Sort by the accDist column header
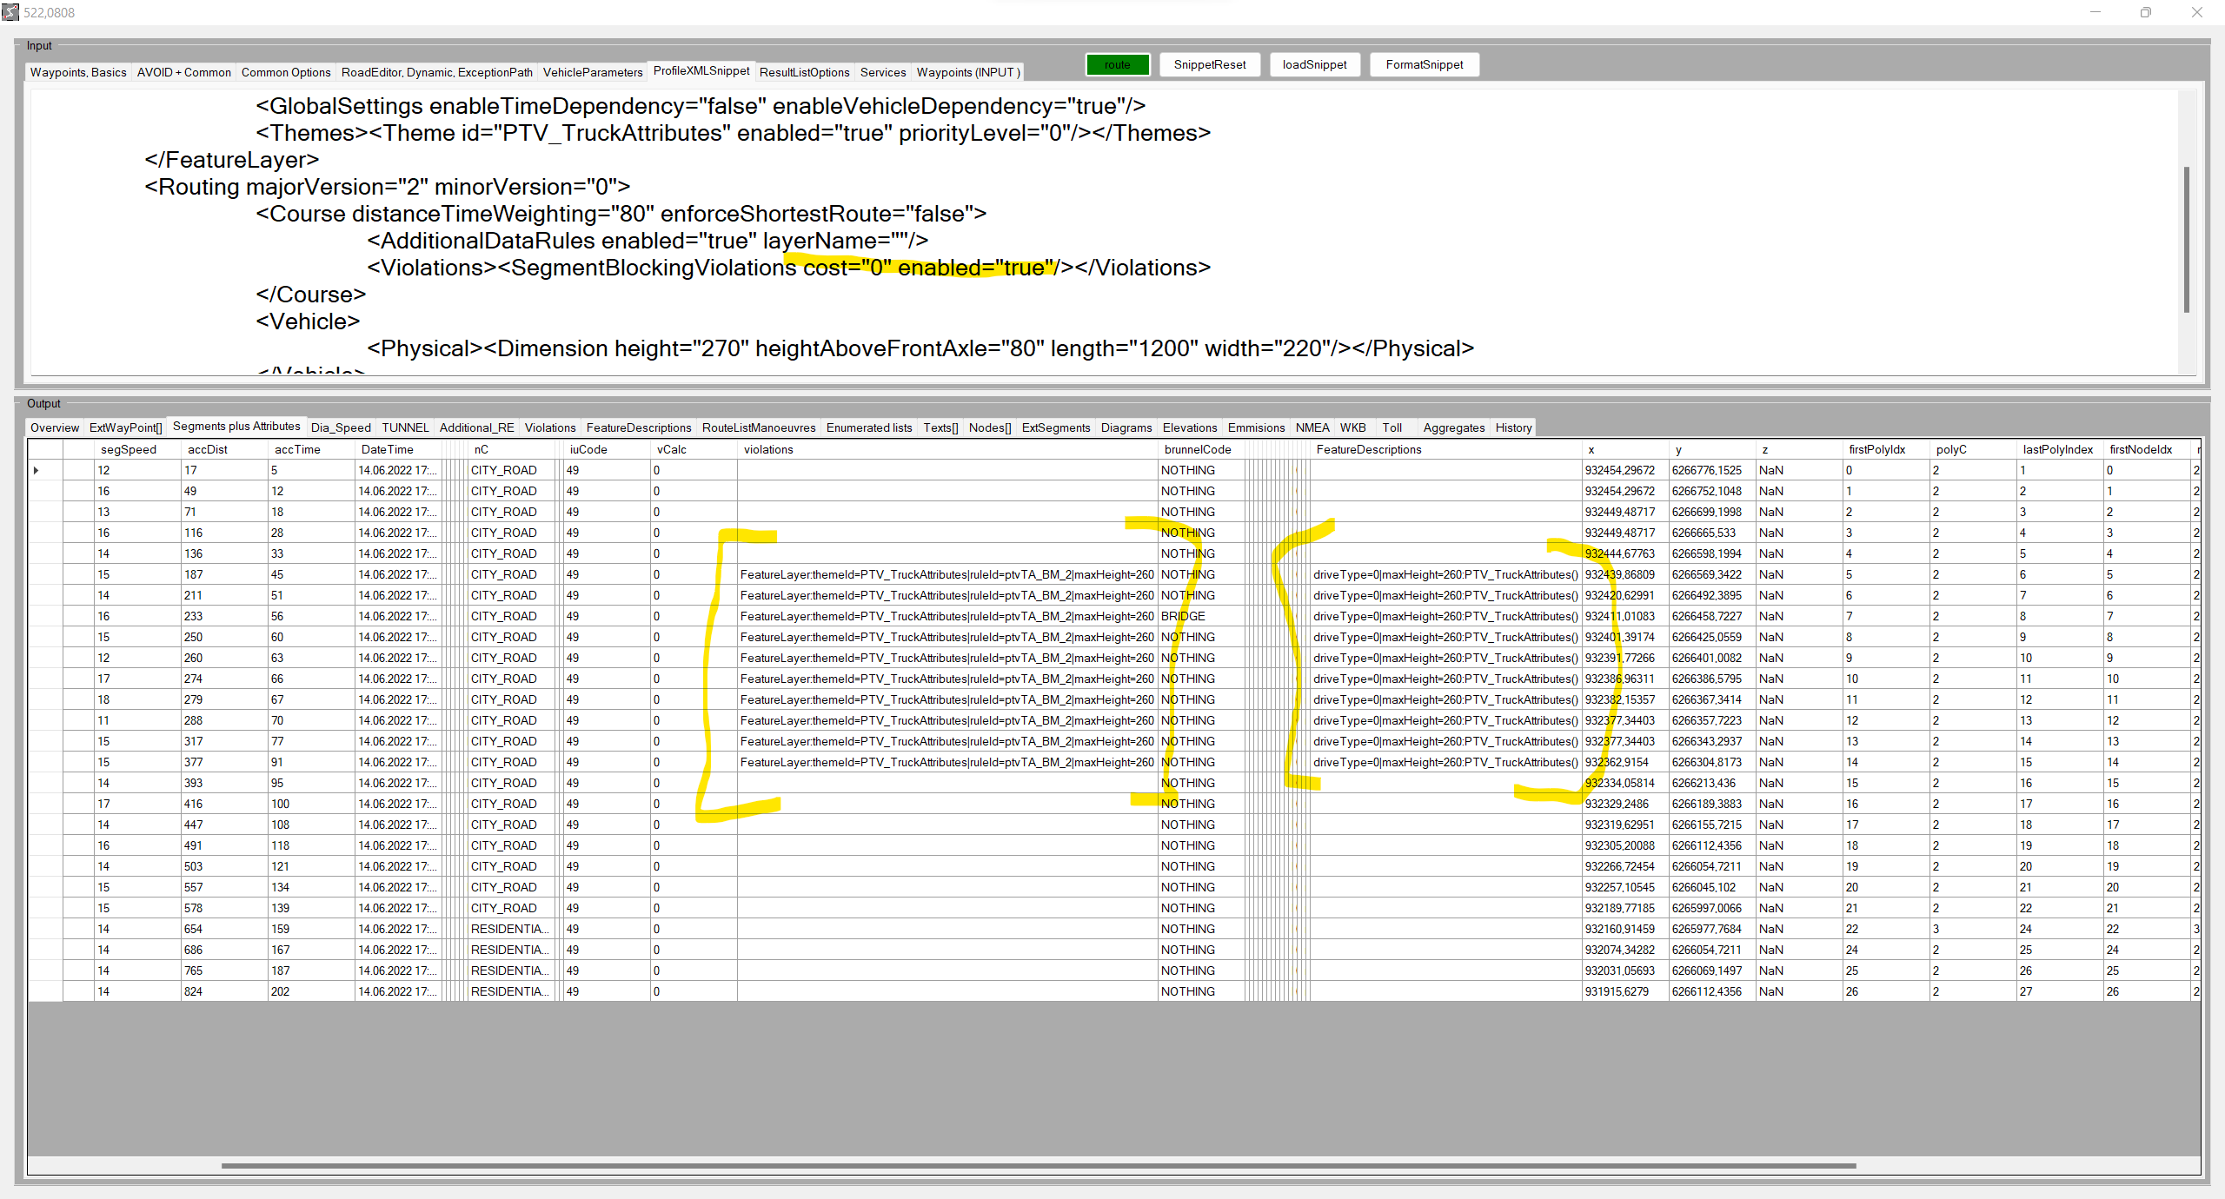 pos(208,449)
